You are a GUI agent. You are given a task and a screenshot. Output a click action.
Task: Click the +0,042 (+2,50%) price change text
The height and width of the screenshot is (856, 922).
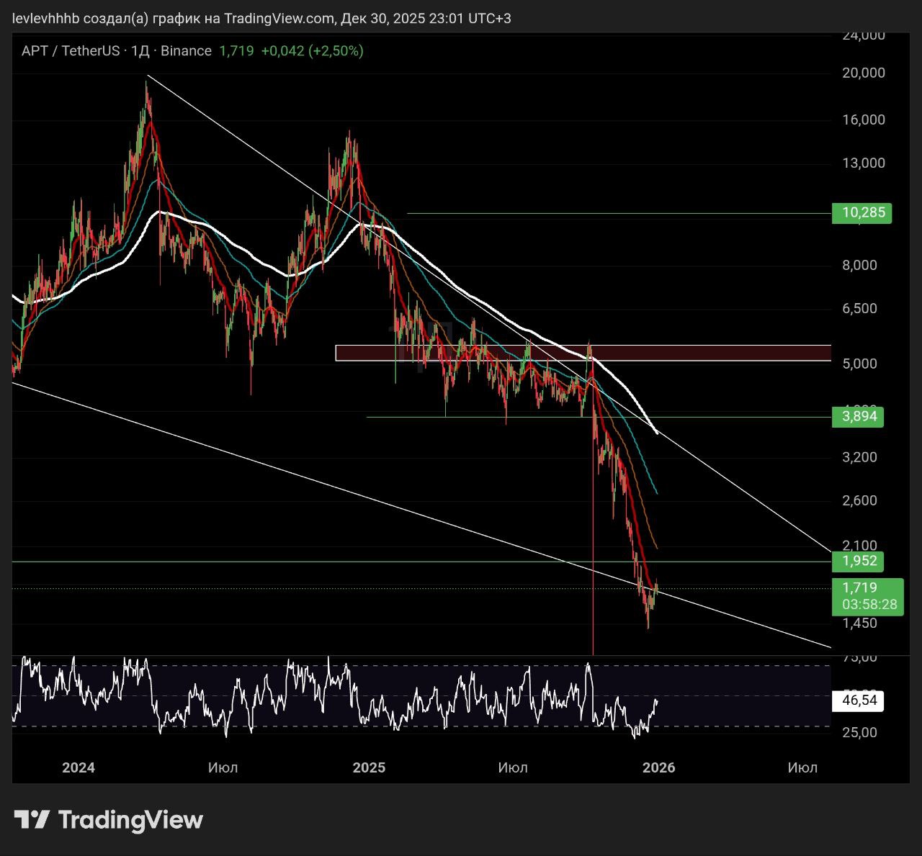click(312, 51)
